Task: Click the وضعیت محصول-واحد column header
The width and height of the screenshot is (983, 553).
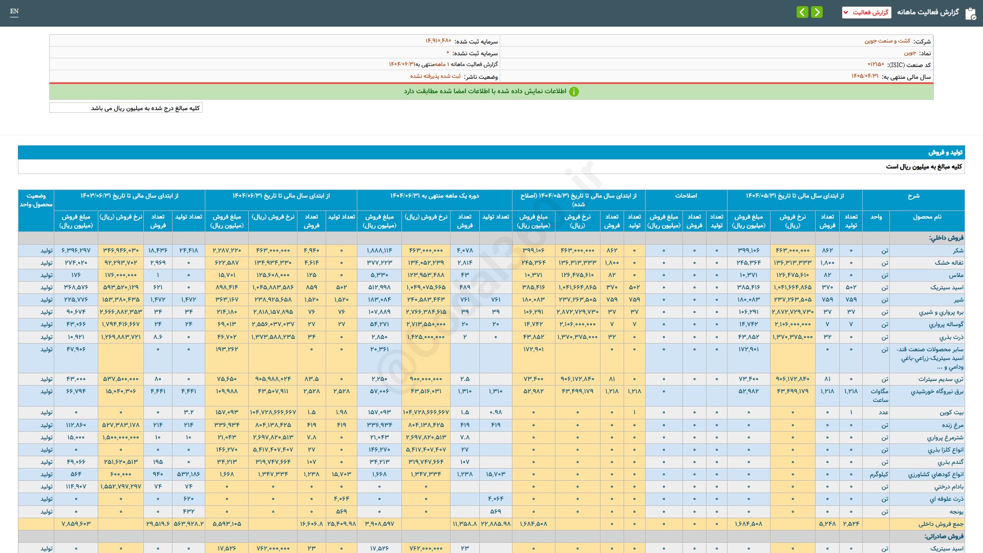Action: [x=36, y=200]
